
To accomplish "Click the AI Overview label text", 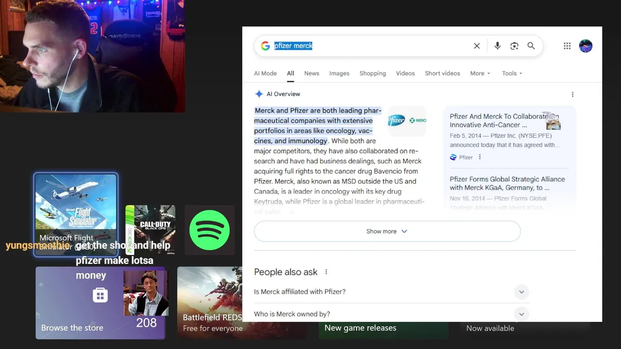I will 283,94.
